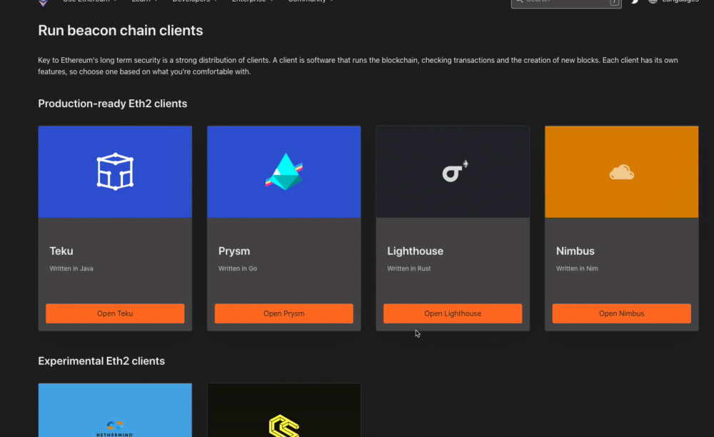Click the Prysm card title

[x=234, y=251]
